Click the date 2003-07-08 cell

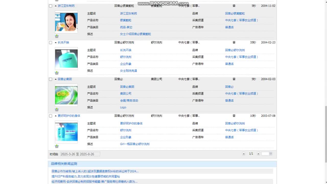point(268,116)
